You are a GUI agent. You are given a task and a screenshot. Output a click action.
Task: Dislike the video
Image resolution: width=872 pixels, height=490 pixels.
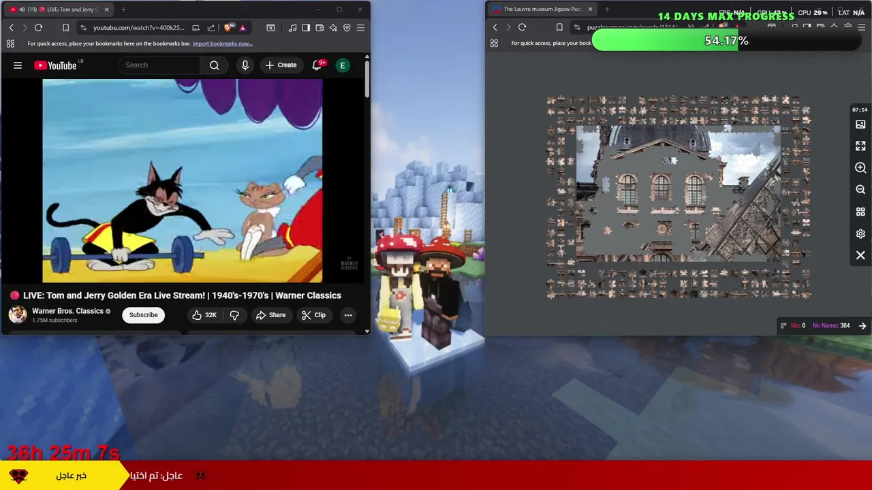click(234, 315)
